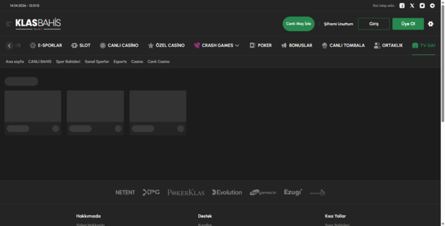Click the Evolution provider logo

point(227,192)
